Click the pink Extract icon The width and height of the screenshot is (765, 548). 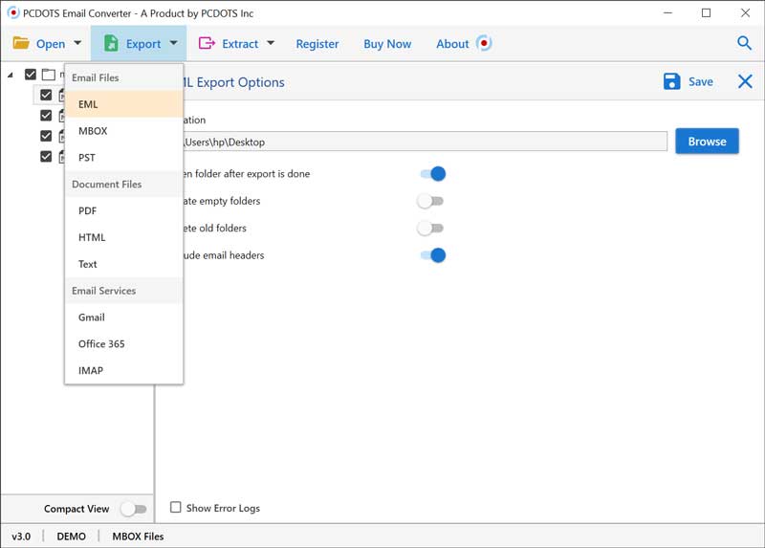tap(206, 43)
